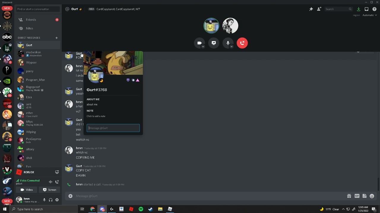The image size is (380, 213).
Task: Open Steam from the taskbar
Action: pos(151,209)
